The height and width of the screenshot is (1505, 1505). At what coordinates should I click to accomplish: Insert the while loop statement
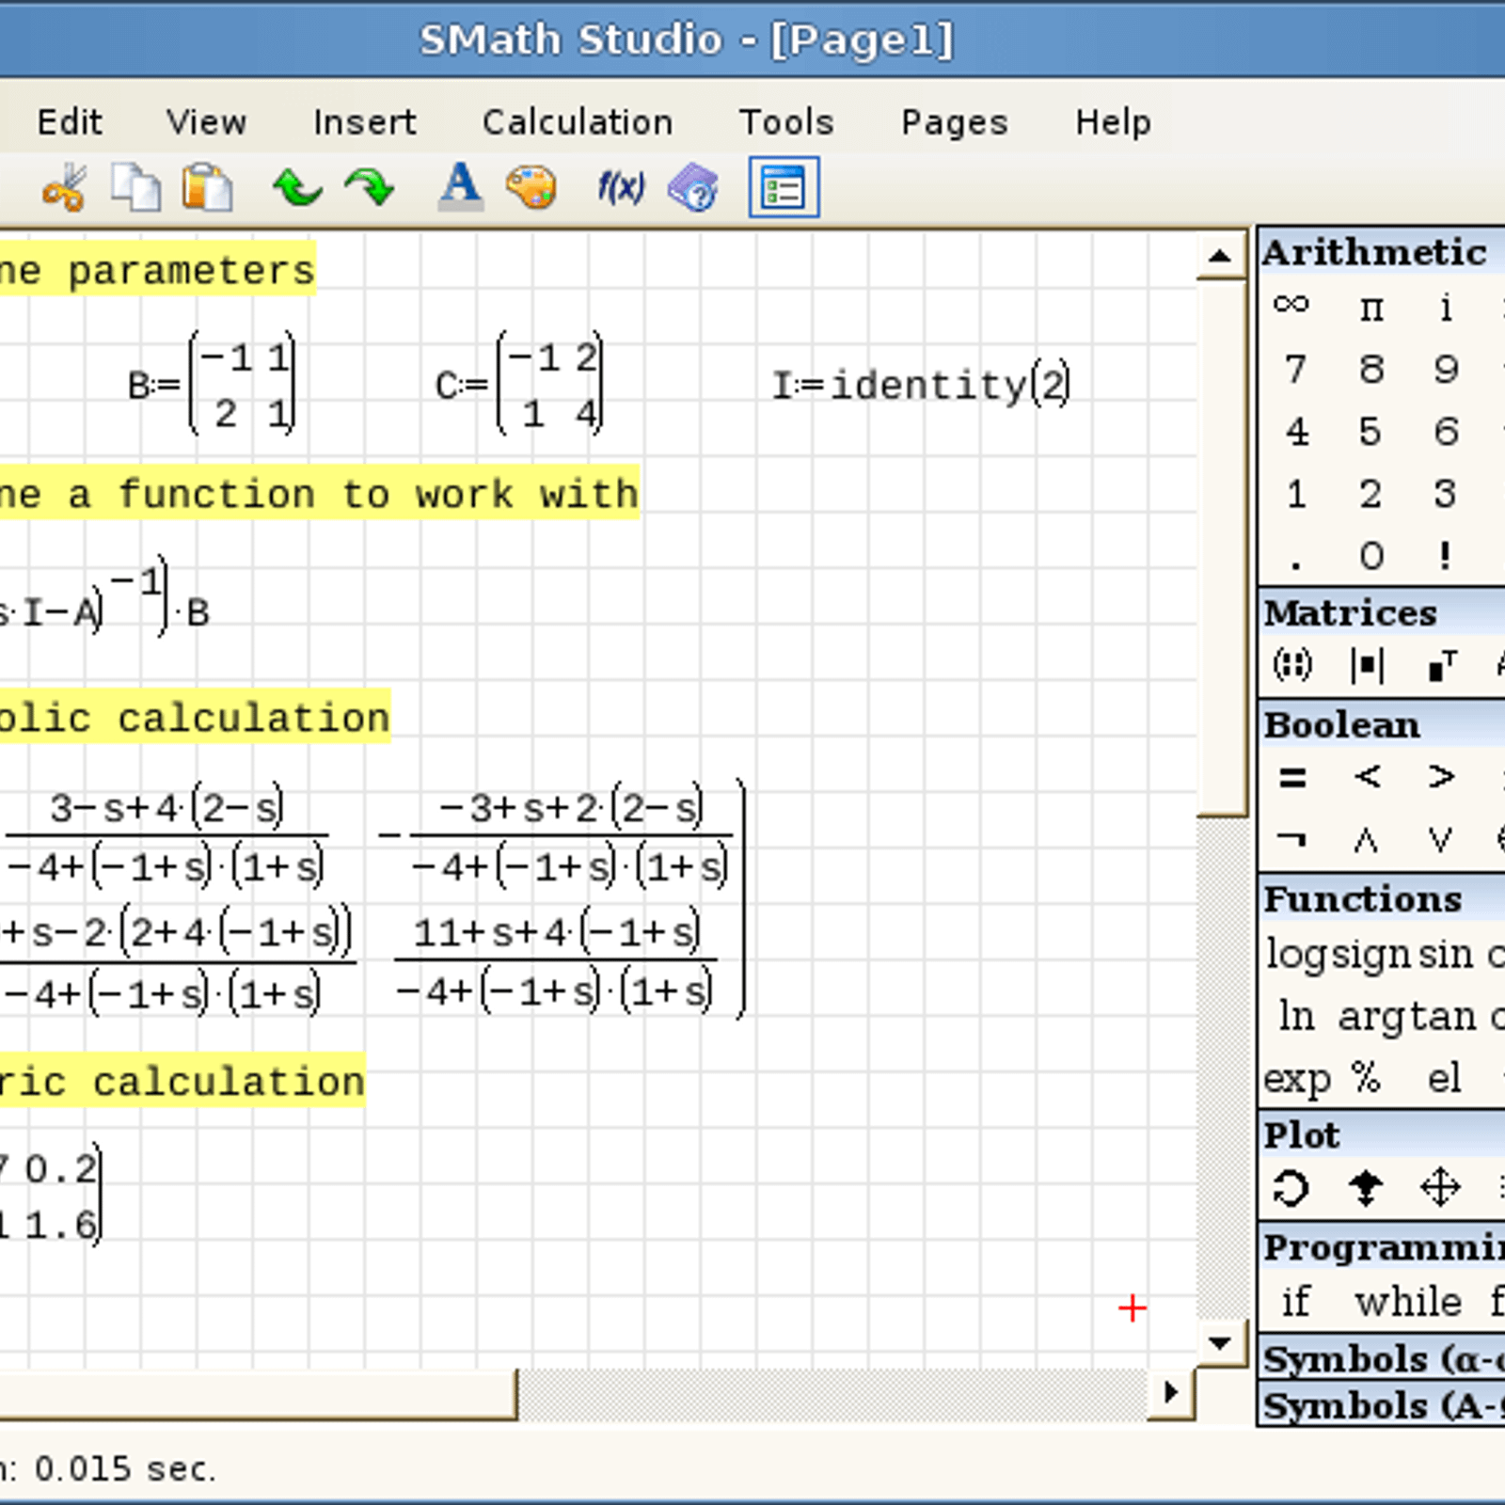(1408, 1302)
